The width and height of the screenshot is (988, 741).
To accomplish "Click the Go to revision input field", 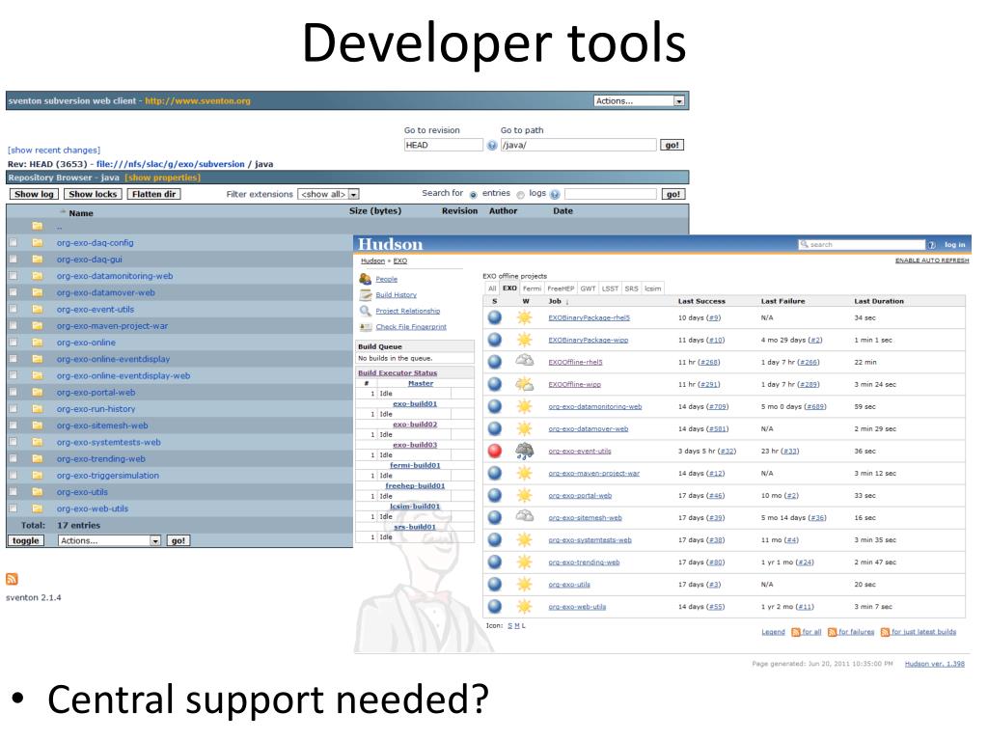I will [x=444, y=145].
